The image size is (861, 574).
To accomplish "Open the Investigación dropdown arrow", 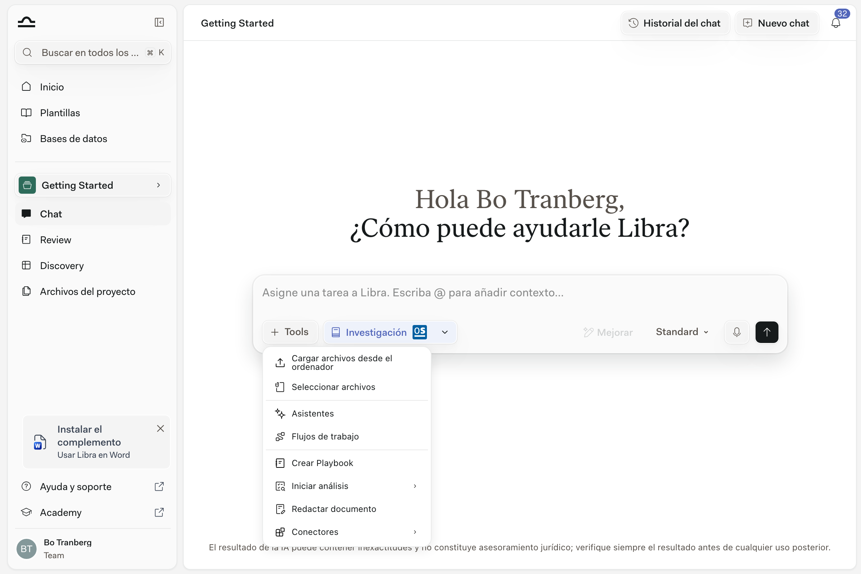I will 445,332.
